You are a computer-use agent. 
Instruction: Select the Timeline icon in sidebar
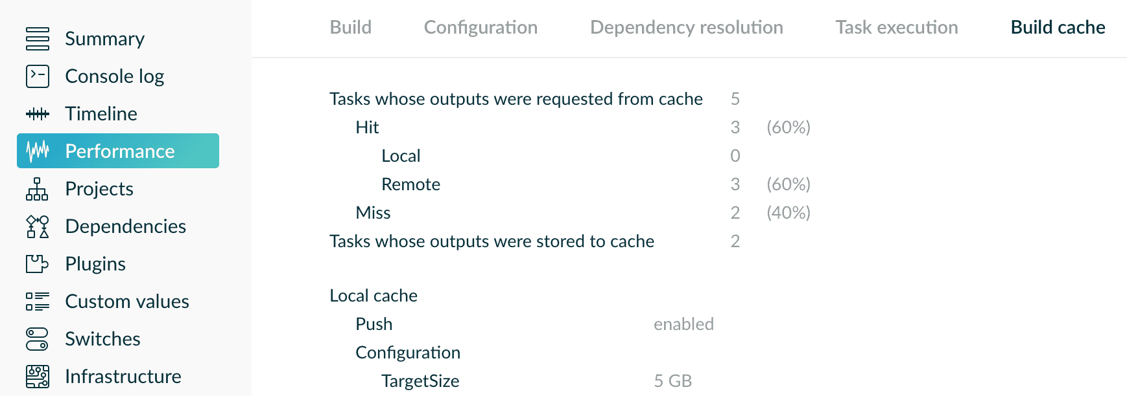coord(38,114)
